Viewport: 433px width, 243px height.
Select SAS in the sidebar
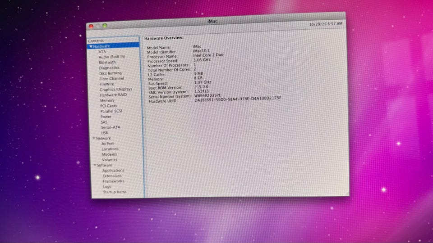[x=104, y=122]
